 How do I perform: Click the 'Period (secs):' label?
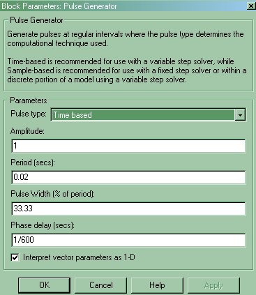point(33,162)
